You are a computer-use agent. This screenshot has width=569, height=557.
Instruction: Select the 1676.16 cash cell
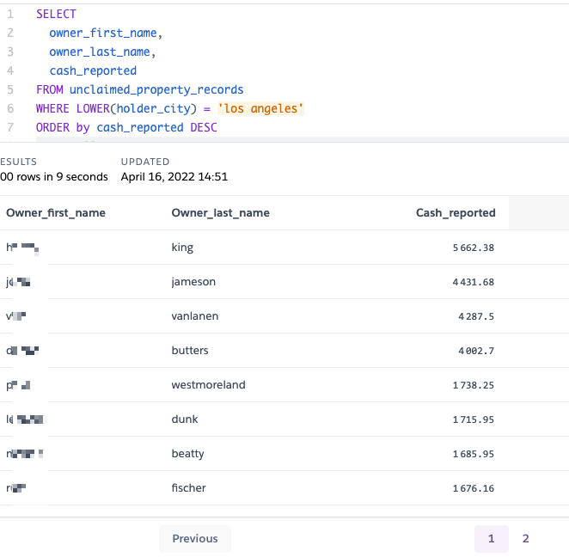[474, 488]
